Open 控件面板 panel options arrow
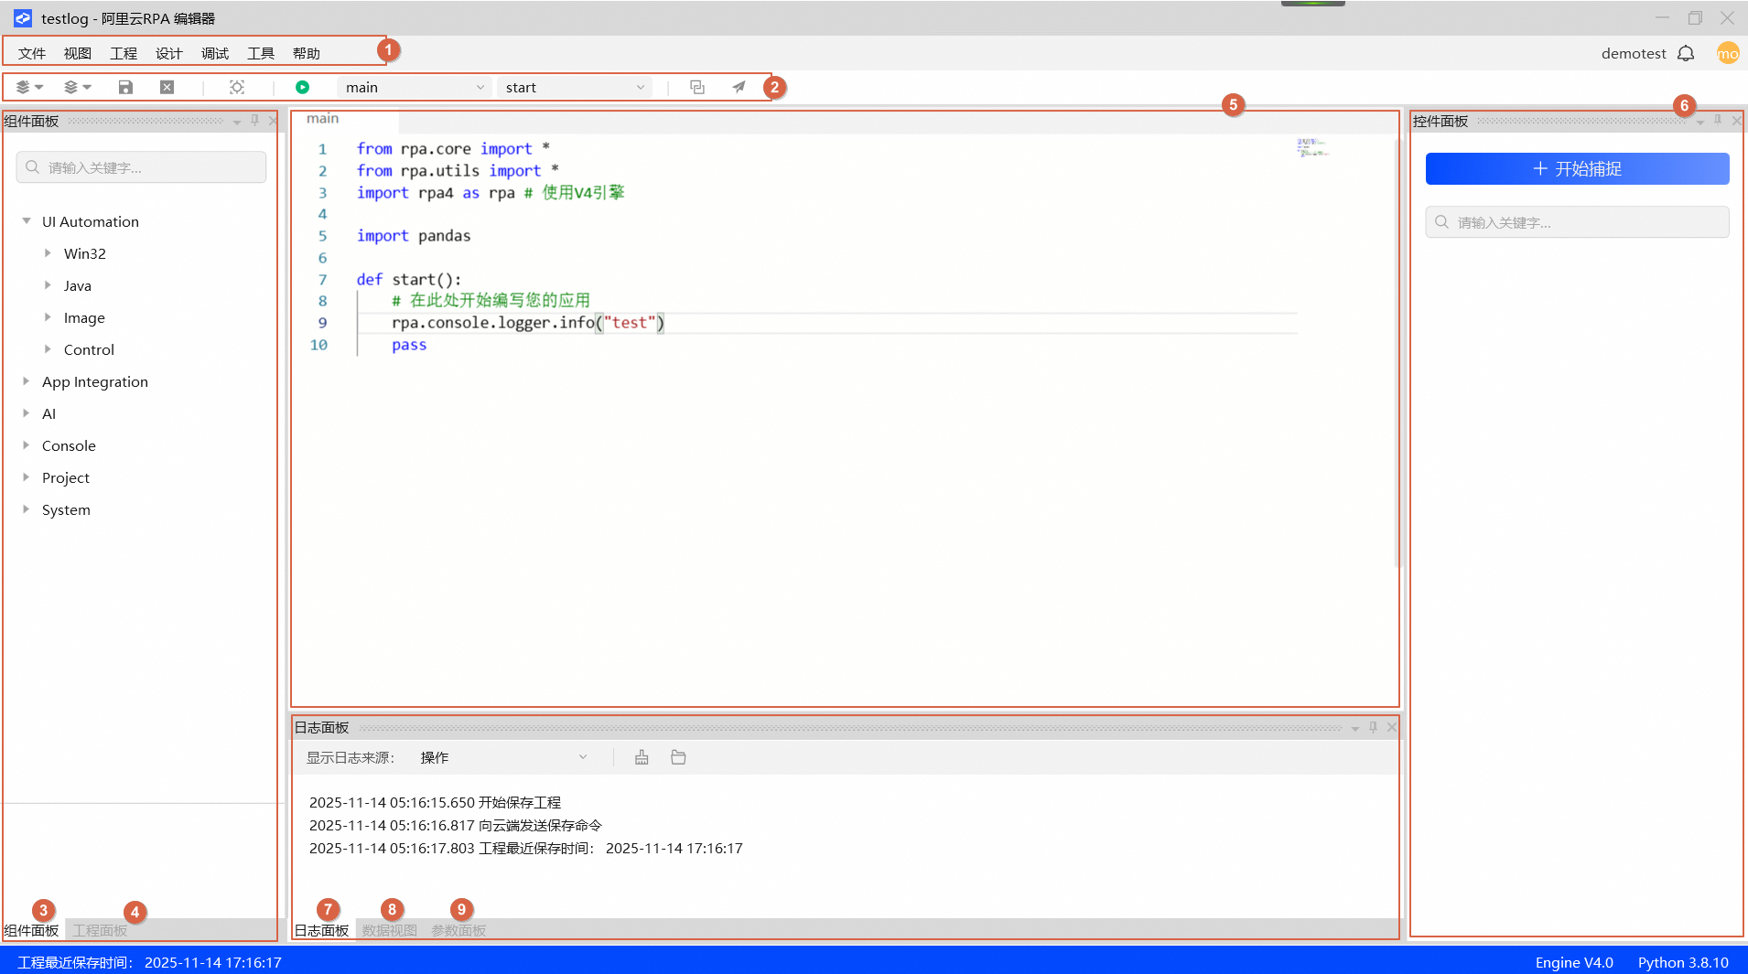Screen dimensions: 1748x974 point(1700,122)
